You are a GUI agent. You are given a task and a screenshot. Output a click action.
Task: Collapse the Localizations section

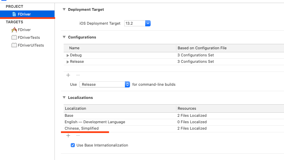point(64,98)
